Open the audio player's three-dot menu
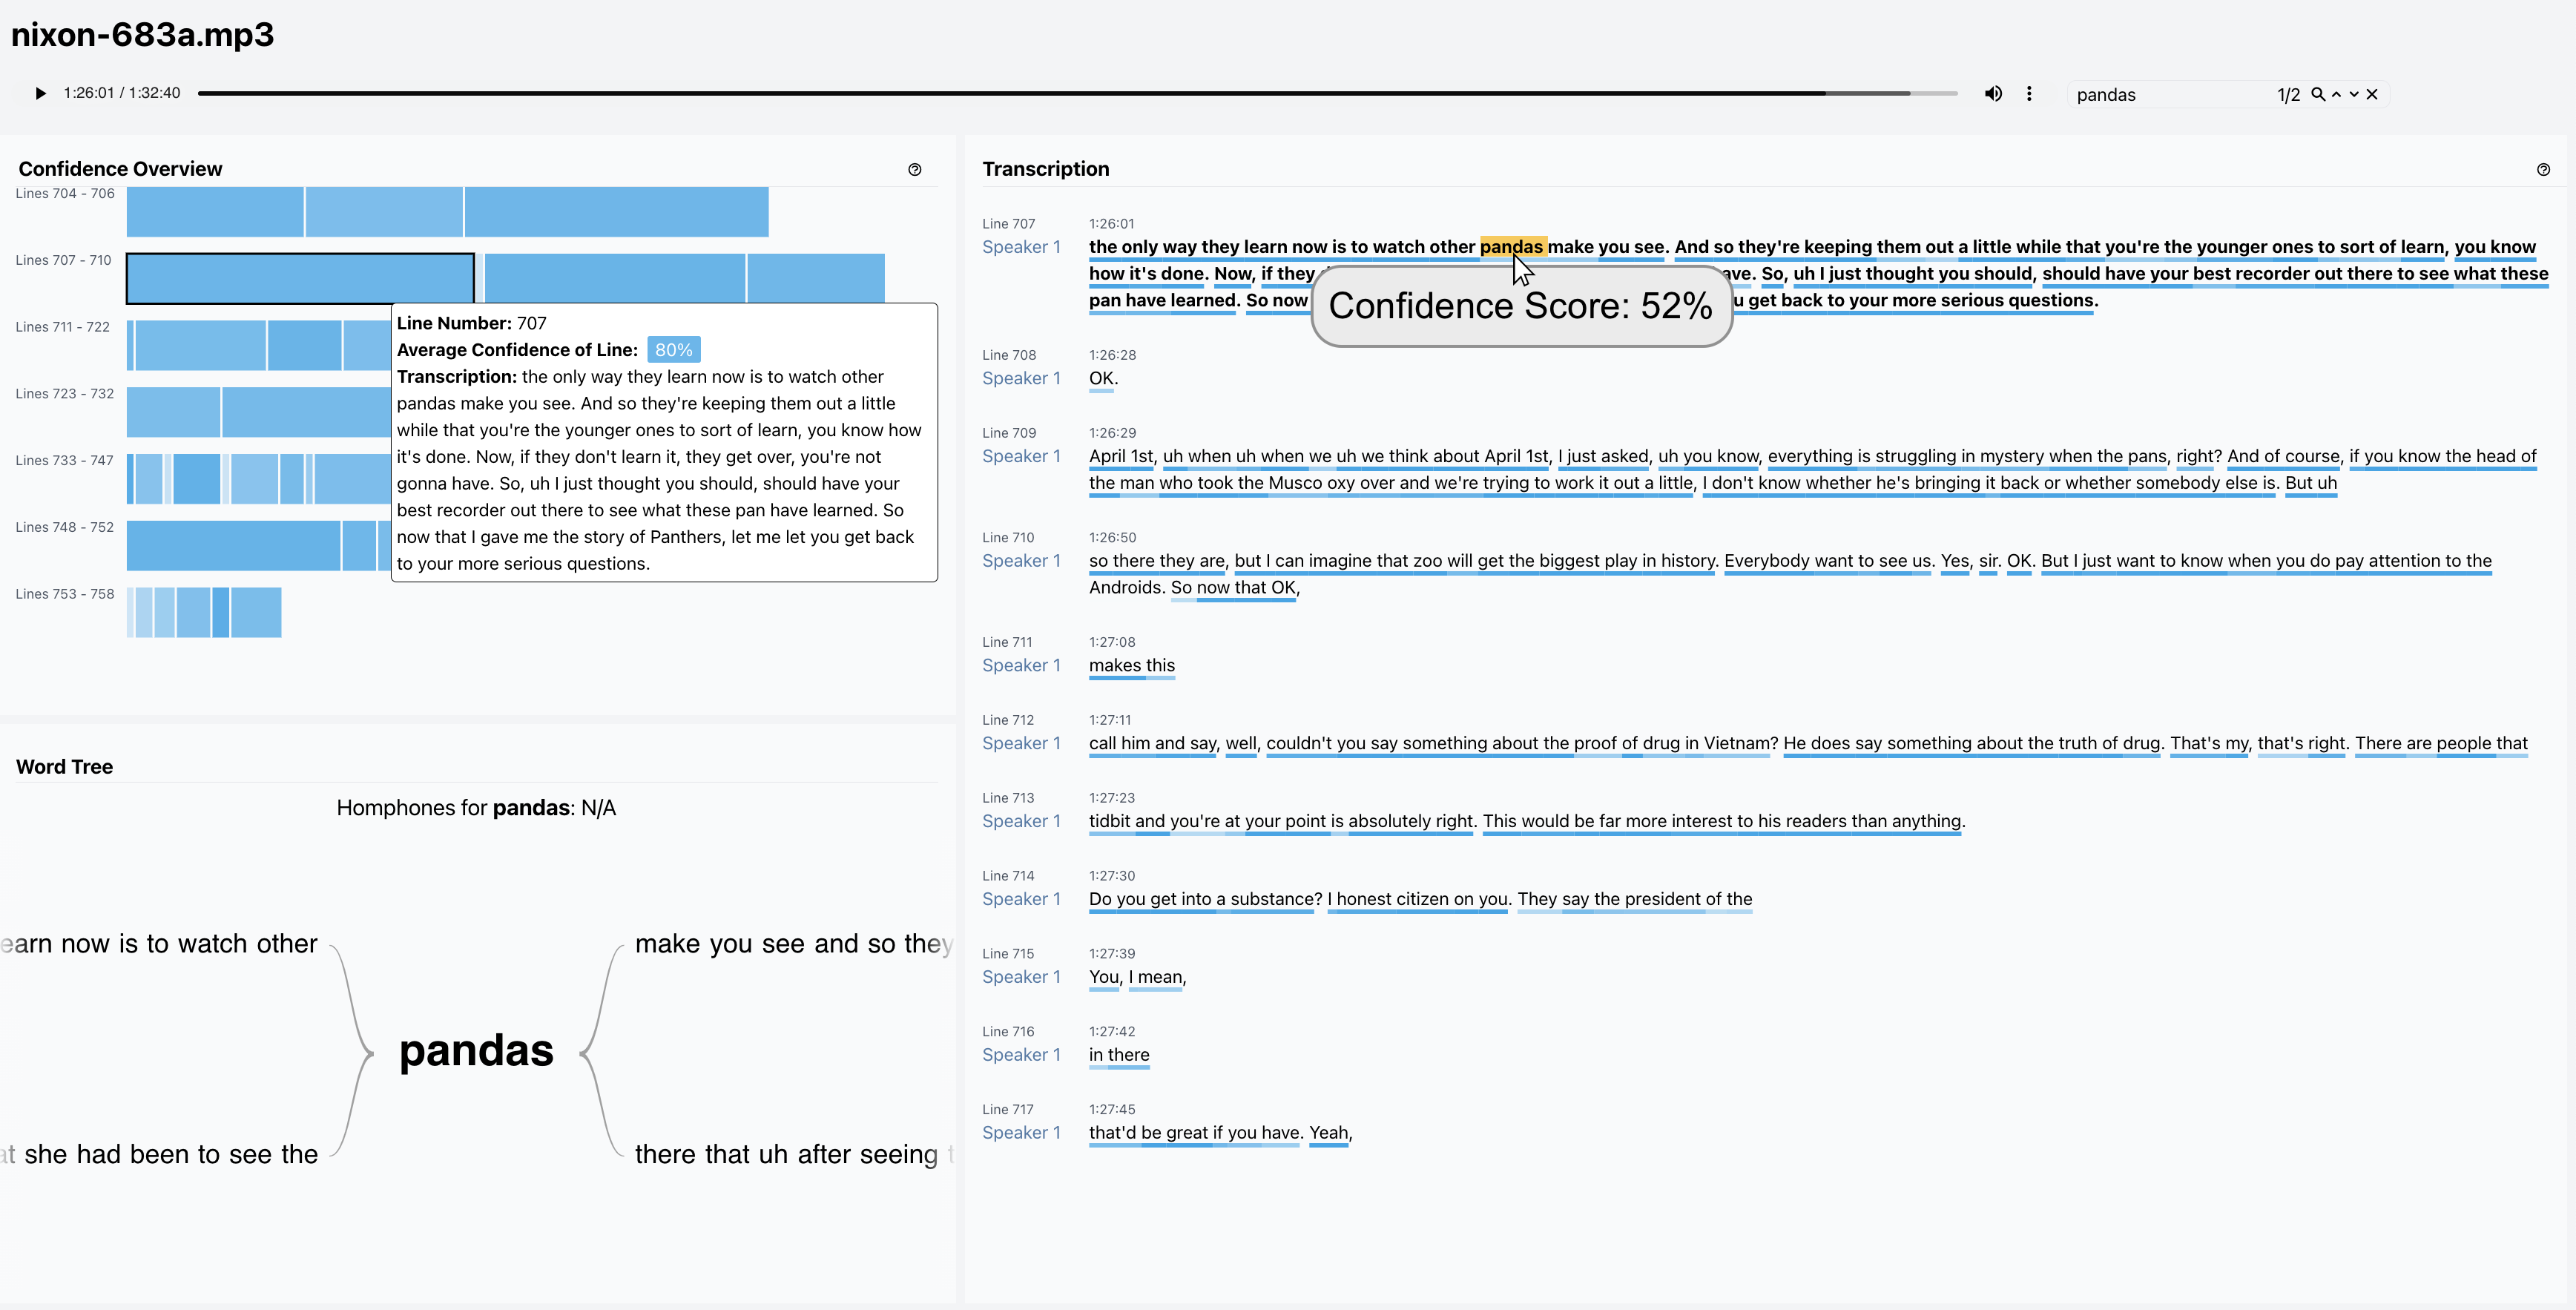Screen dimensions: 2576x1310 click(x=2029, y=93)
